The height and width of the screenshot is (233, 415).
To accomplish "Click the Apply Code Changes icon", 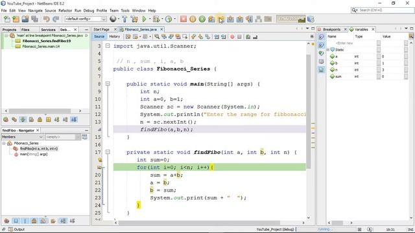I will click(x=259, y=19).
